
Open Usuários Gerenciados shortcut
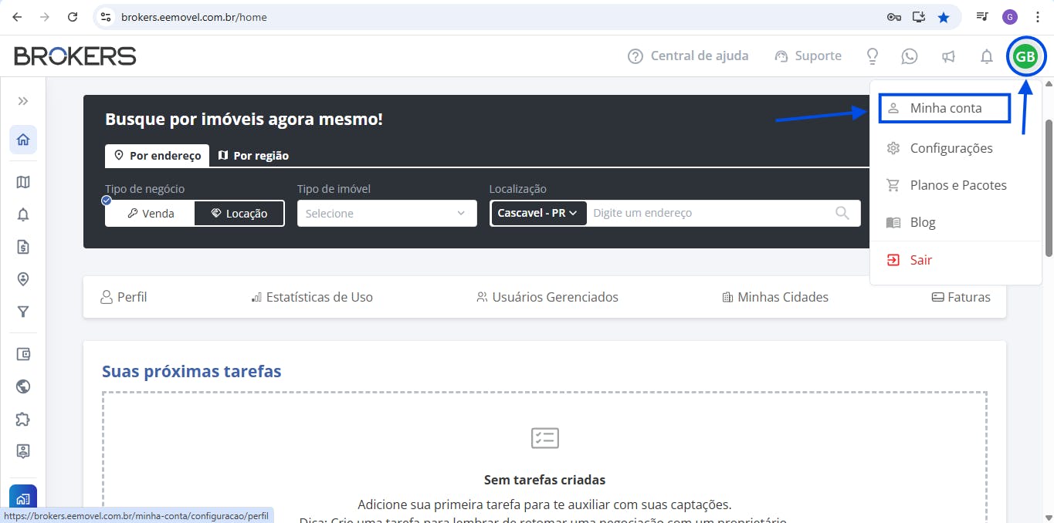click(x=547, y=297)
